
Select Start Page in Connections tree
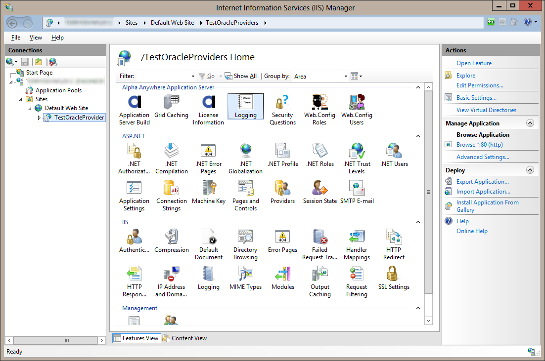click(x=39, y=73)
